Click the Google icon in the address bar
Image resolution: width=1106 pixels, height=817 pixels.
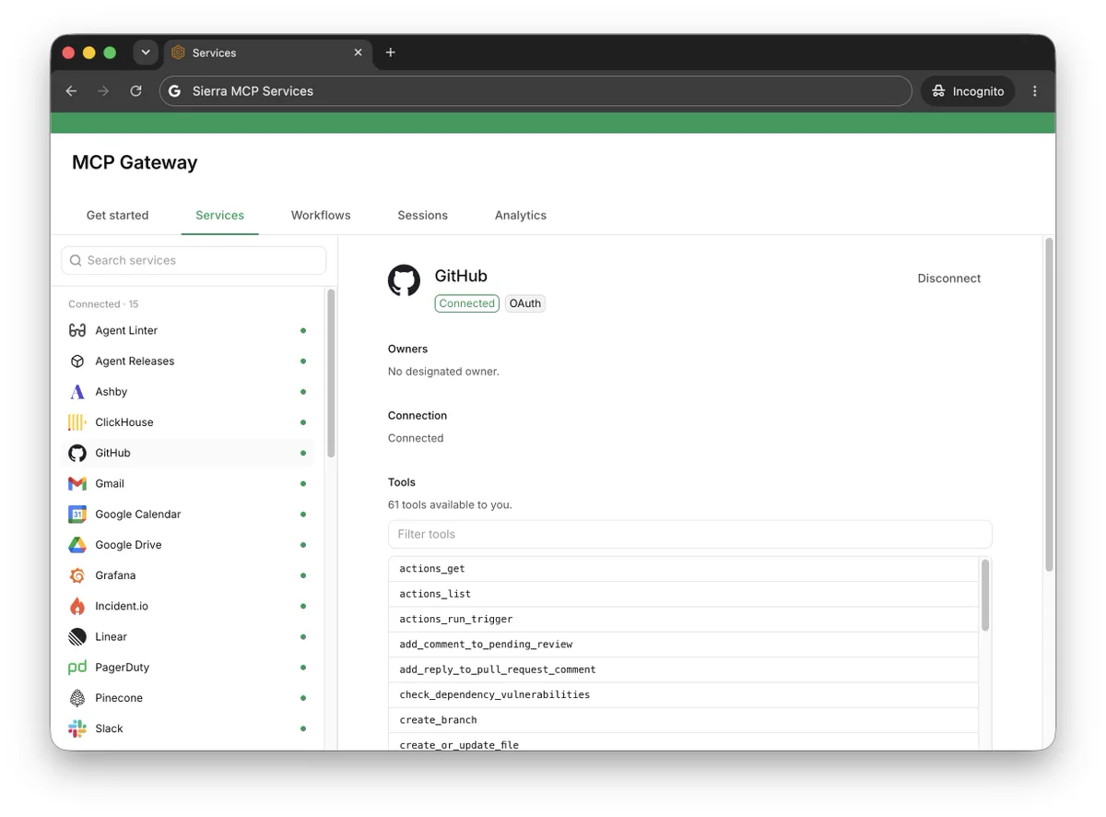[x=175, y=91]
